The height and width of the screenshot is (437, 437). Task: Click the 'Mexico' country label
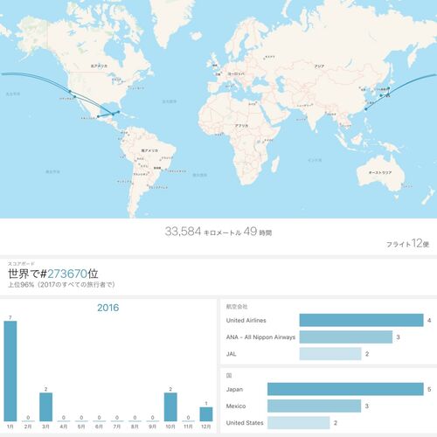coord(236,406)
